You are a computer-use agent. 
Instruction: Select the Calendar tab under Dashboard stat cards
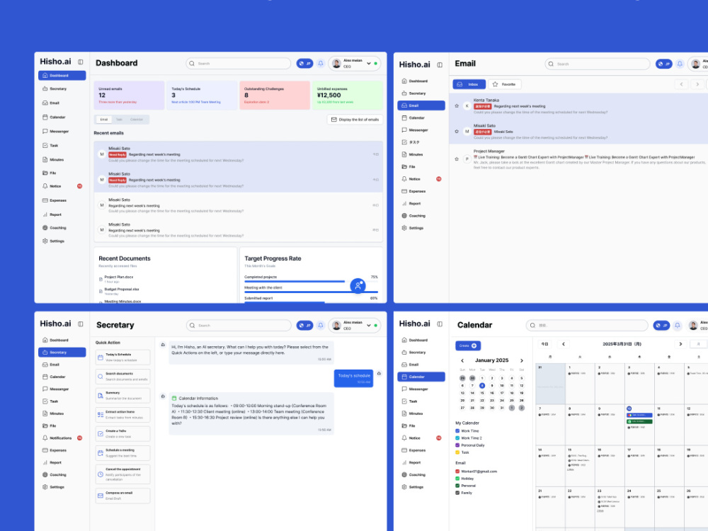(x=137, y=120)
